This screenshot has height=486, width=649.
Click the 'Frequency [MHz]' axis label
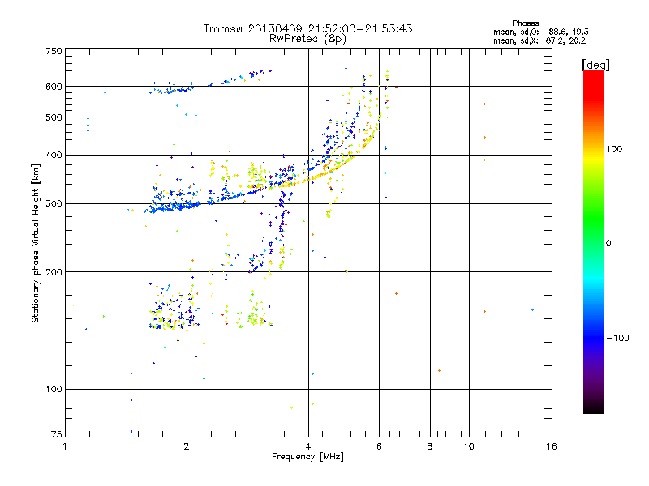click(307, 457)
